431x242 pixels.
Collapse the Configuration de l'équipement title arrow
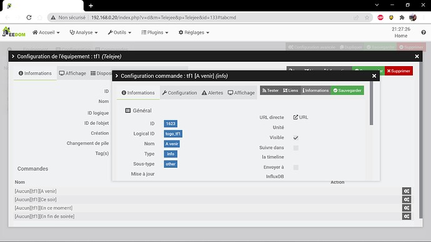coord(13,57)
